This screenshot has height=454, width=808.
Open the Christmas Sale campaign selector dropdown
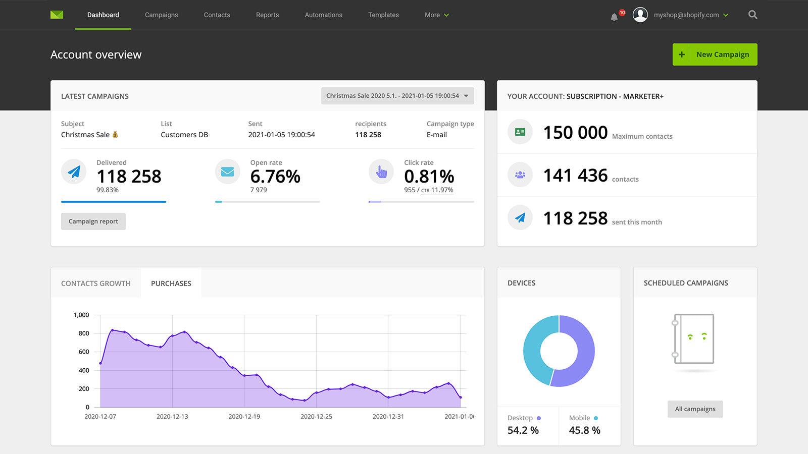(x=398, y=96)
